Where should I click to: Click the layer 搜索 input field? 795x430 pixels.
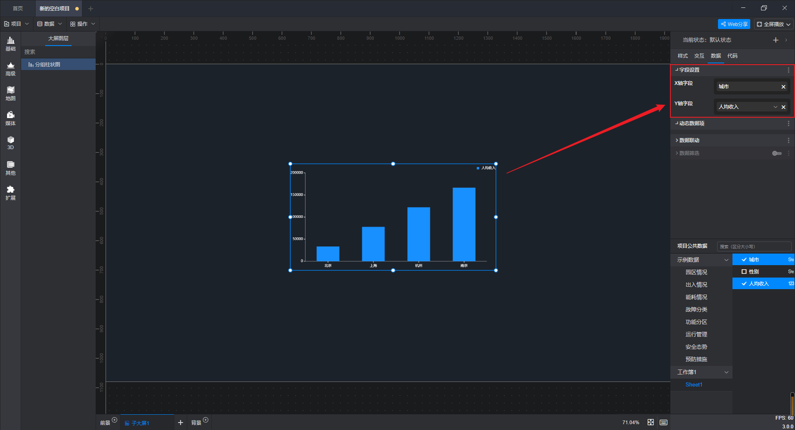click(x=58, y=52)
